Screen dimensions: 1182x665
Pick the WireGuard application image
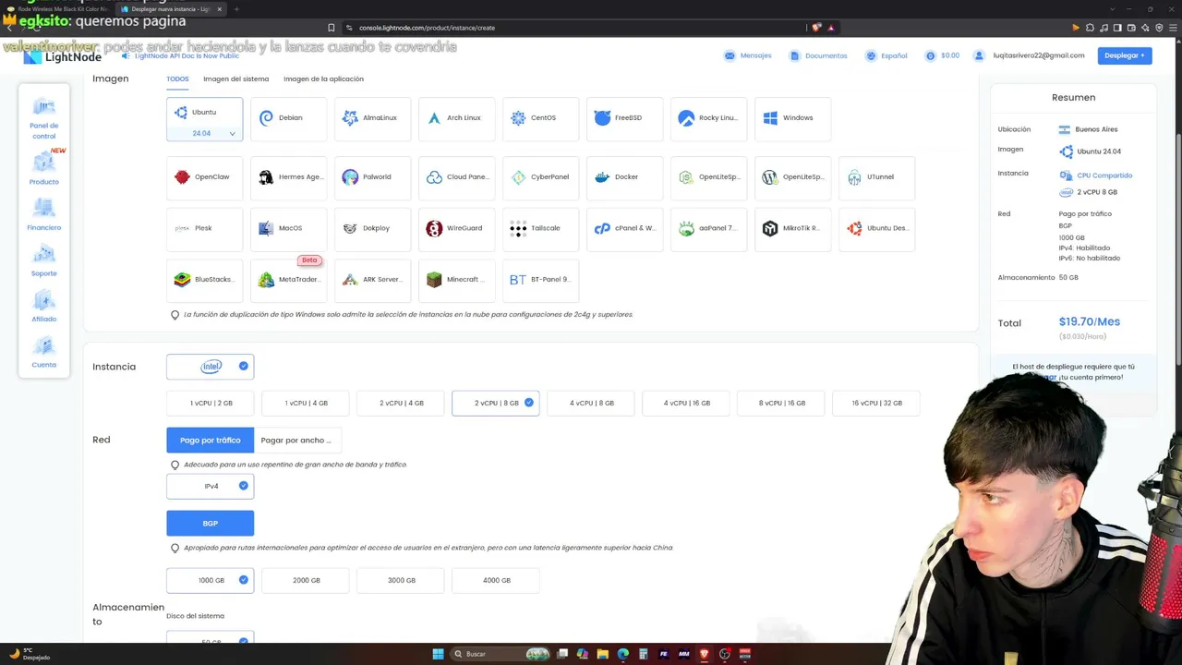[x=456, y=228]
